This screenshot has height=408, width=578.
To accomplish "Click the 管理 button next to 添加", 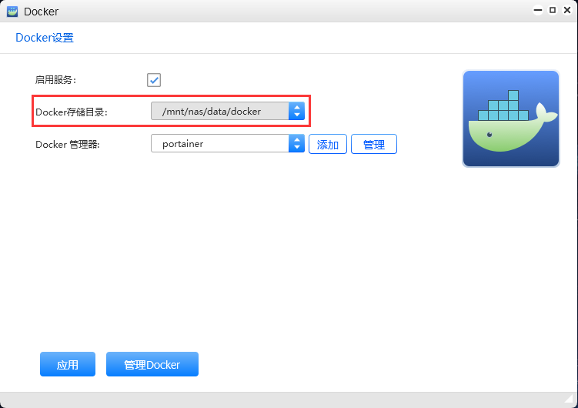I will 374,144.
